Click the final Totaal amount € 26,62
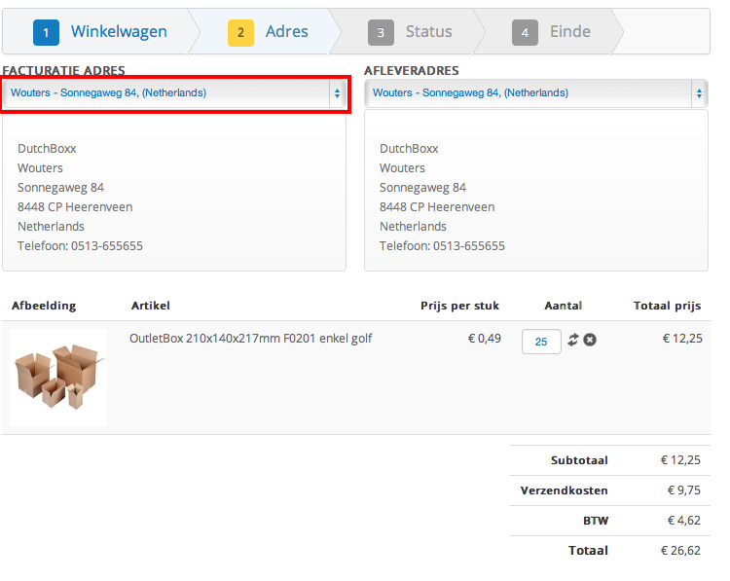Image resolution: width=730 pixels, height=581 pixels. point(681,551)
